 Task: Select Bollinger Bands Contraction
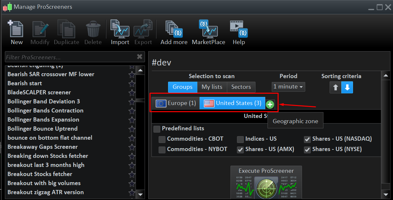46,111
